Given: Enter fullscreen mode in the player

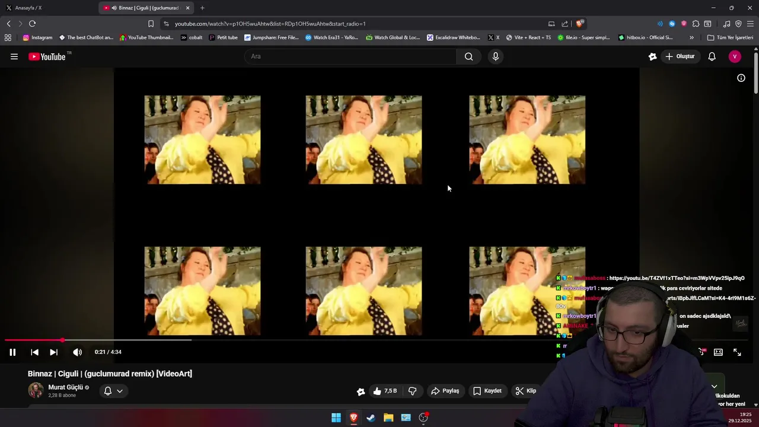Looking at the screenshot, I should pyautogui.click(x=737, y=352).
